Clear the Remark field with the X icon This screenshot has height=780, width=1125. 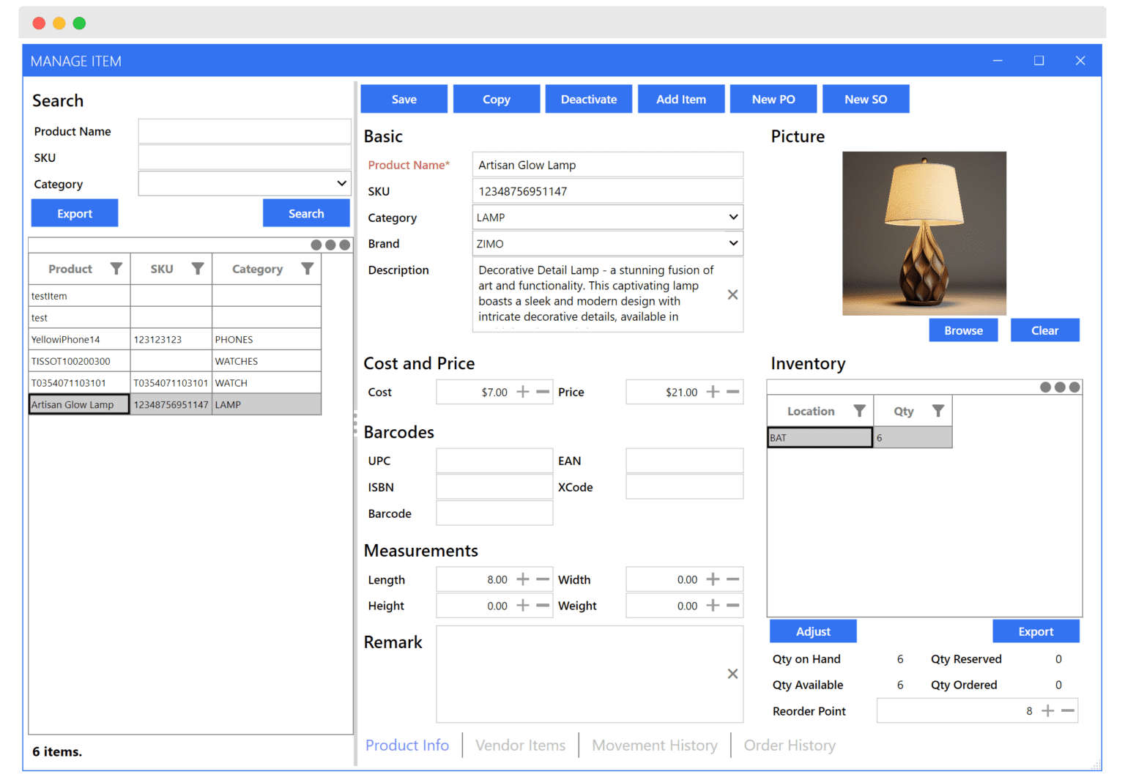[732, 673]
